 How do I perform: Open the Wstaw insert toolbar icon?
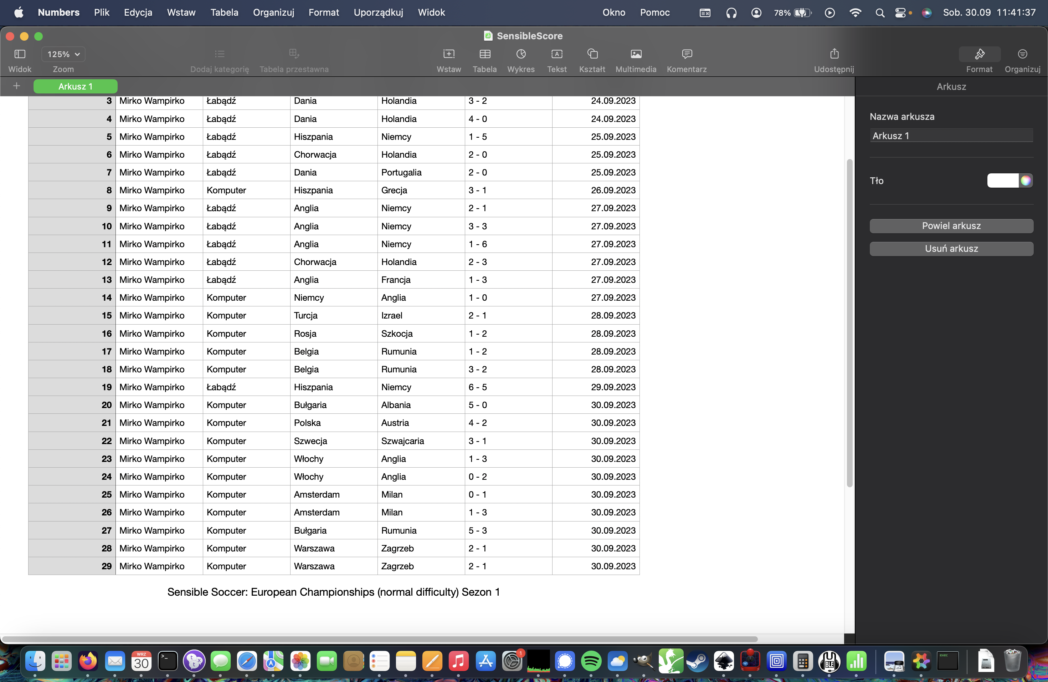(448, 54)
